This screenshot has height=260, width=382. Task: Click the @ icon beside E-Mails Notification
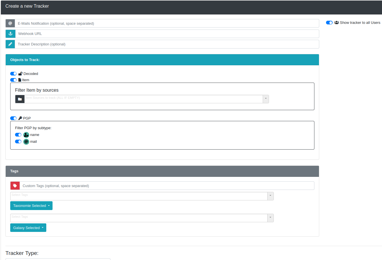pos(10,23)
